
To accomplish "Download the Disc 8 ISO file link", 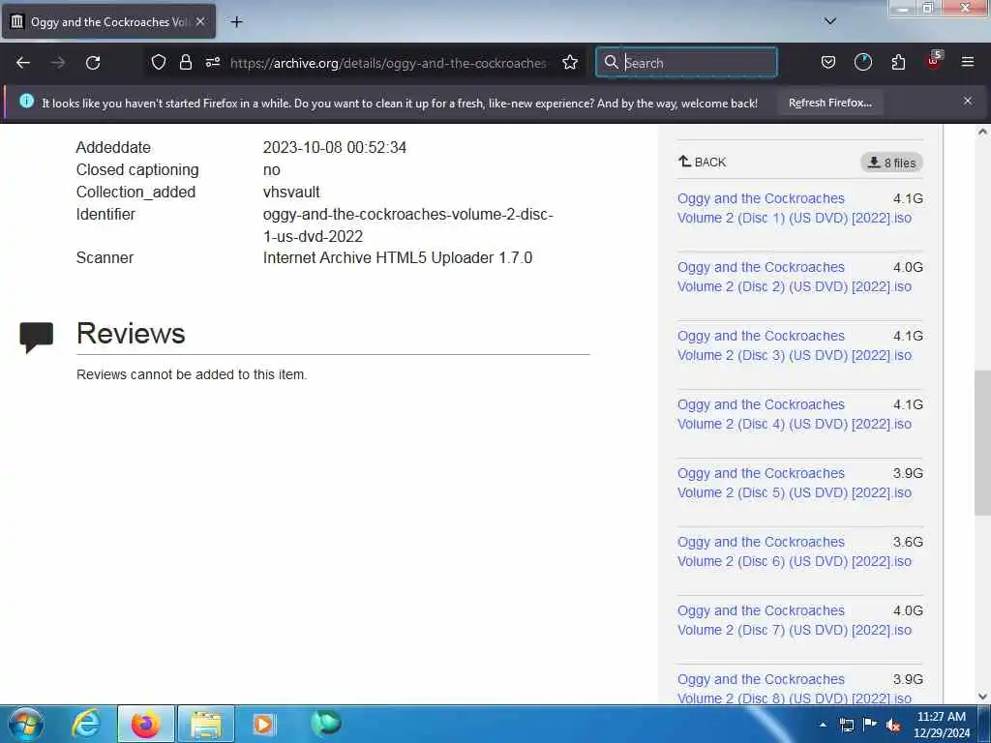I will point(795,689).
